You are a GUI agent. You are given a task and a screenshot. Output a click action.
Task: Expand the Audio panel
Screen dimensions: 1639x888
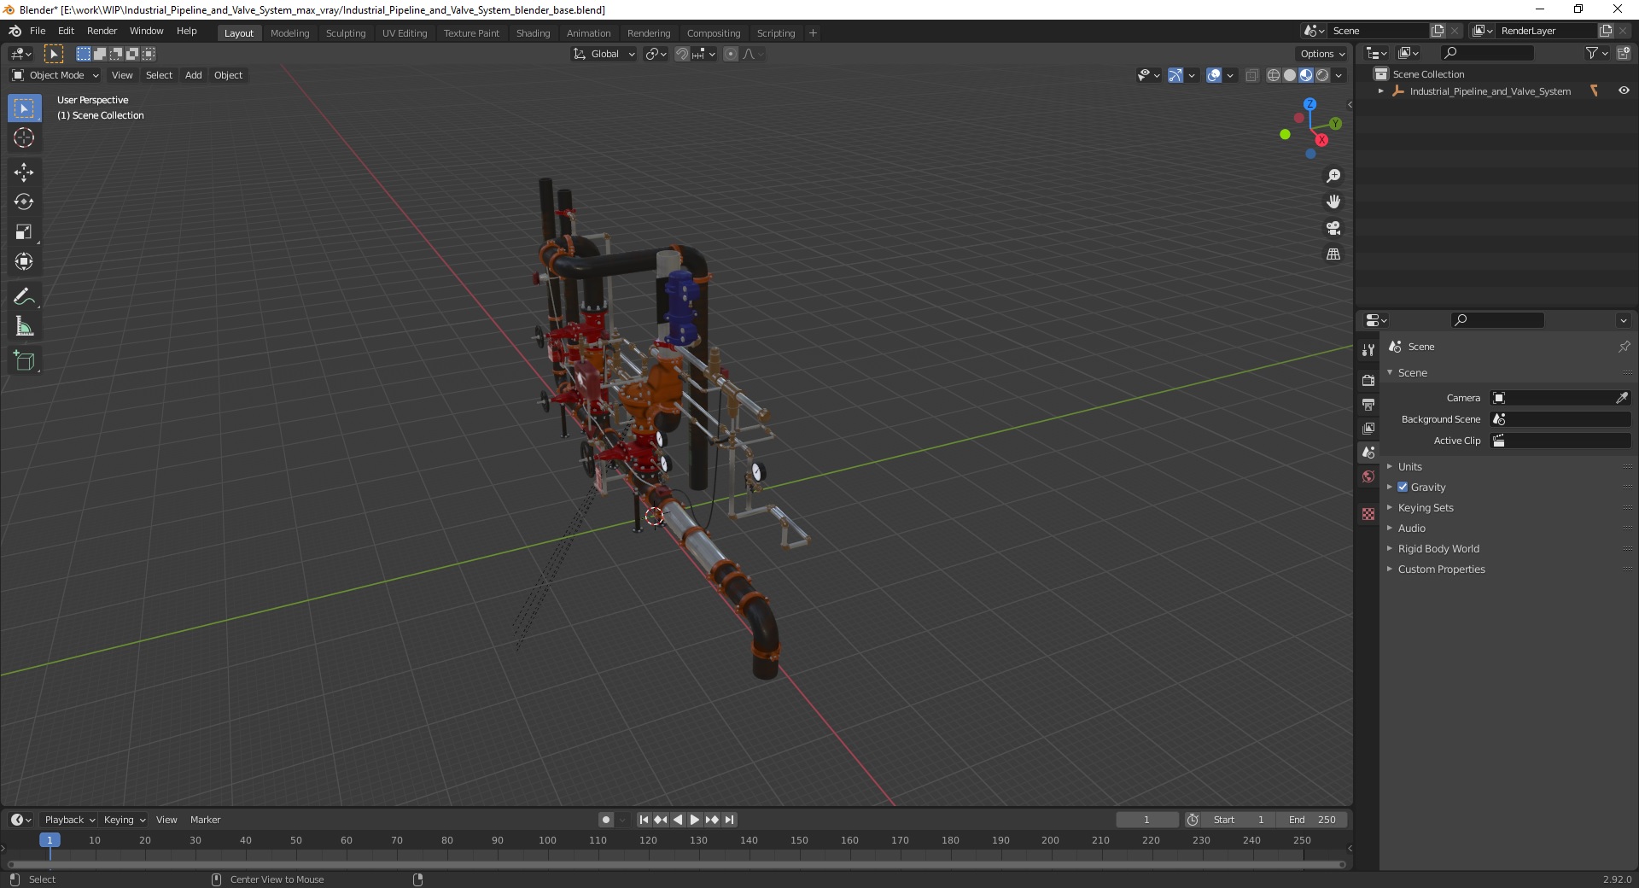click(x=1412, y=529)
